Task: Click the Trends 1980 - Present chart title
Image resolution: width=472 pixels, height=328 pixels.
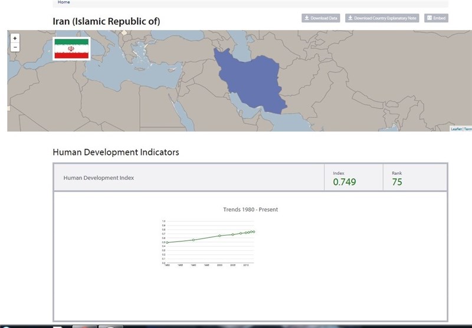Action: [250, 210]
